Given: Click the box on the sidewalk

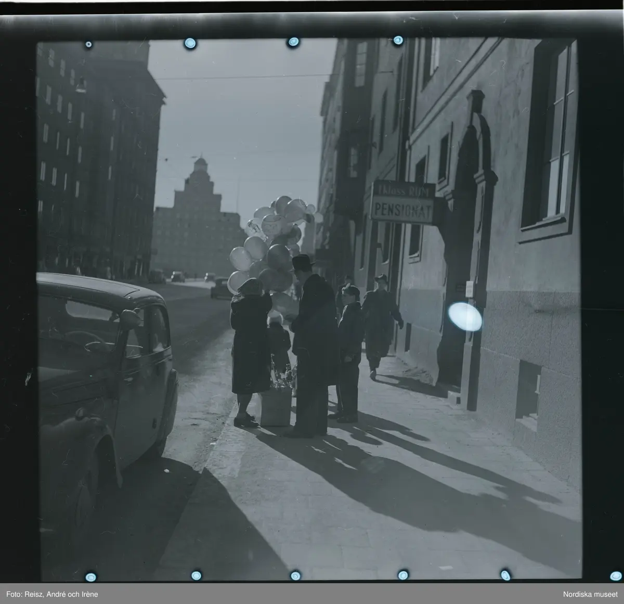Looking at the screenshot, I should point(276,407).
